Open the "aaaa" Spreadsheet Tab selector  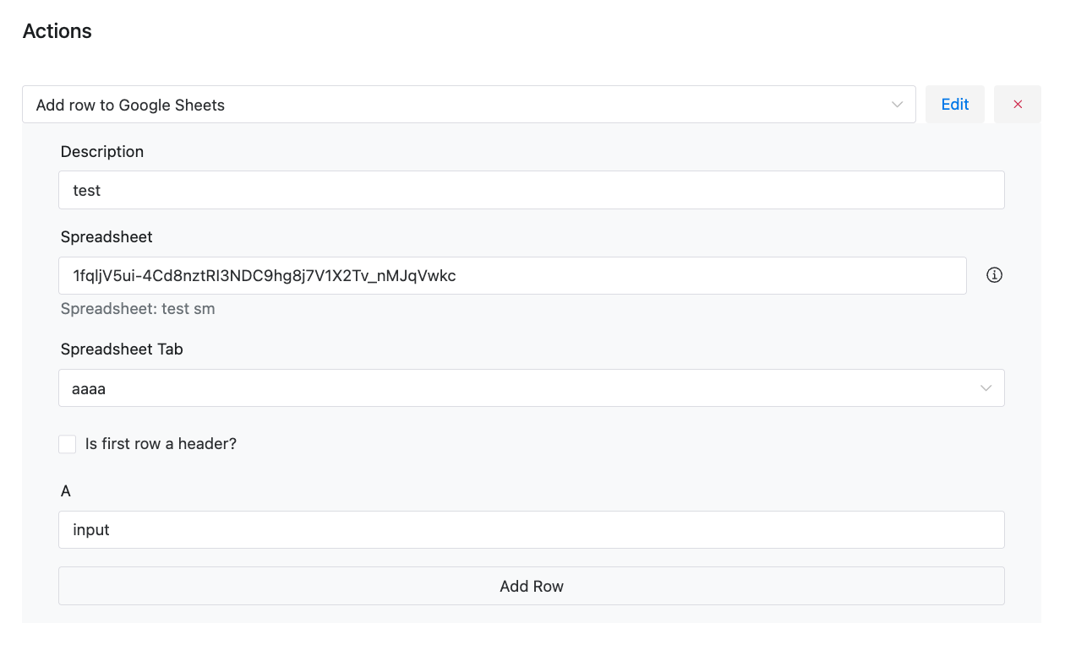(x=532, y=388)
